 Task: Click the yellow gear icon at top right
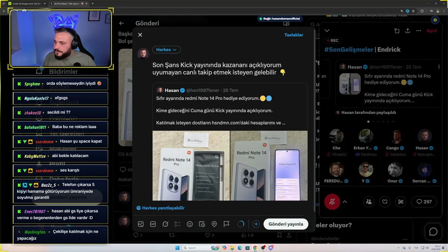point(435,20)
